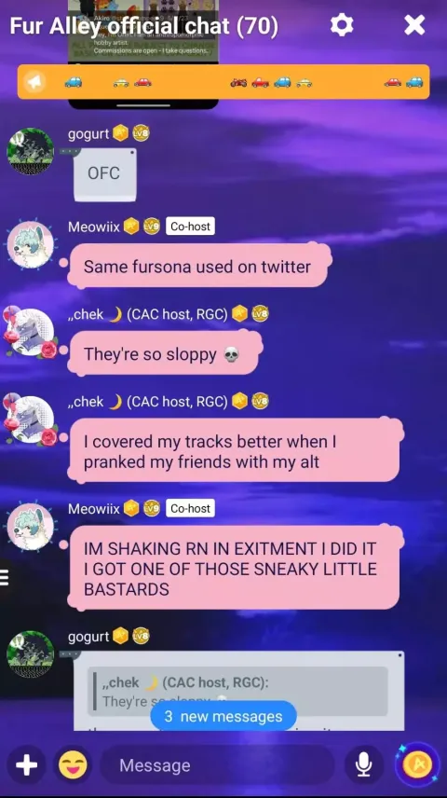Open Meowiix's avatar beside fursona message
This screenshot has width=447, height=798.
pyautogui.click(x=30, y=245)
